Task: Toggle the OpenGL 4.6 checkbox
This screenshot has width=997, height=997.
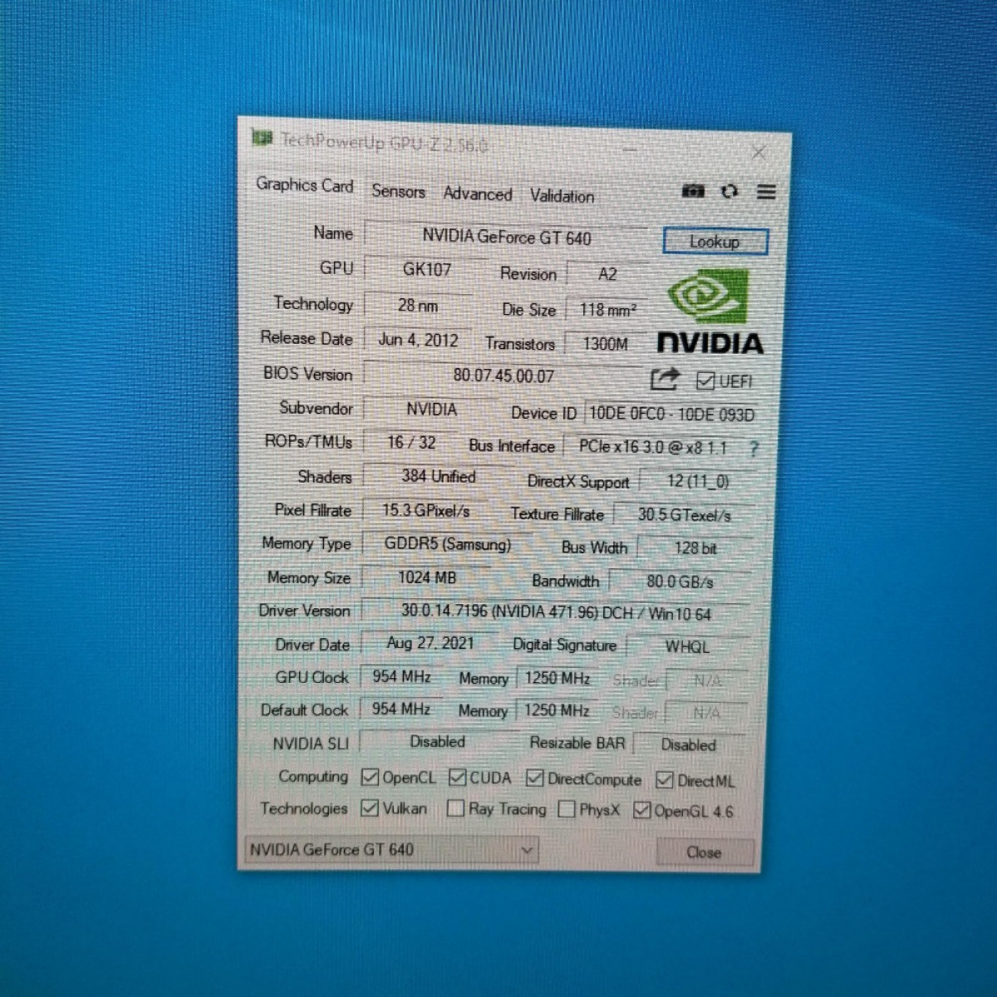Action: [641, 810]
